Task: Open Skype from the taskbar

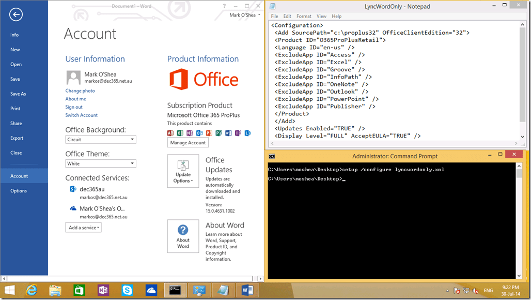Action: point(127,290)
